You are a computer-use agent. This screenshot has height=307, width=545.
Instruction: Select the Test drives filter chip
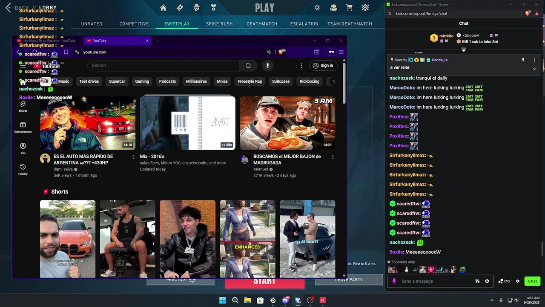89,81
